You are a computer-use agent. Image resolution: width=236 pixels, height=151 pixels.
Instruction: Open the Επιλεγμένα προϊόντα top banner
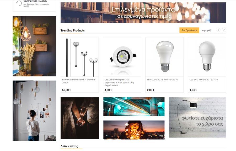click(x=143, y=13)
